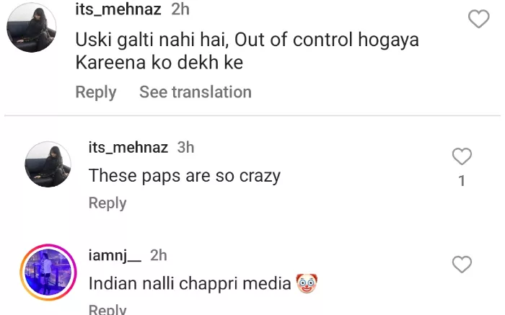Click the 2h timestamp next to iamnj__

coord(159,254)
